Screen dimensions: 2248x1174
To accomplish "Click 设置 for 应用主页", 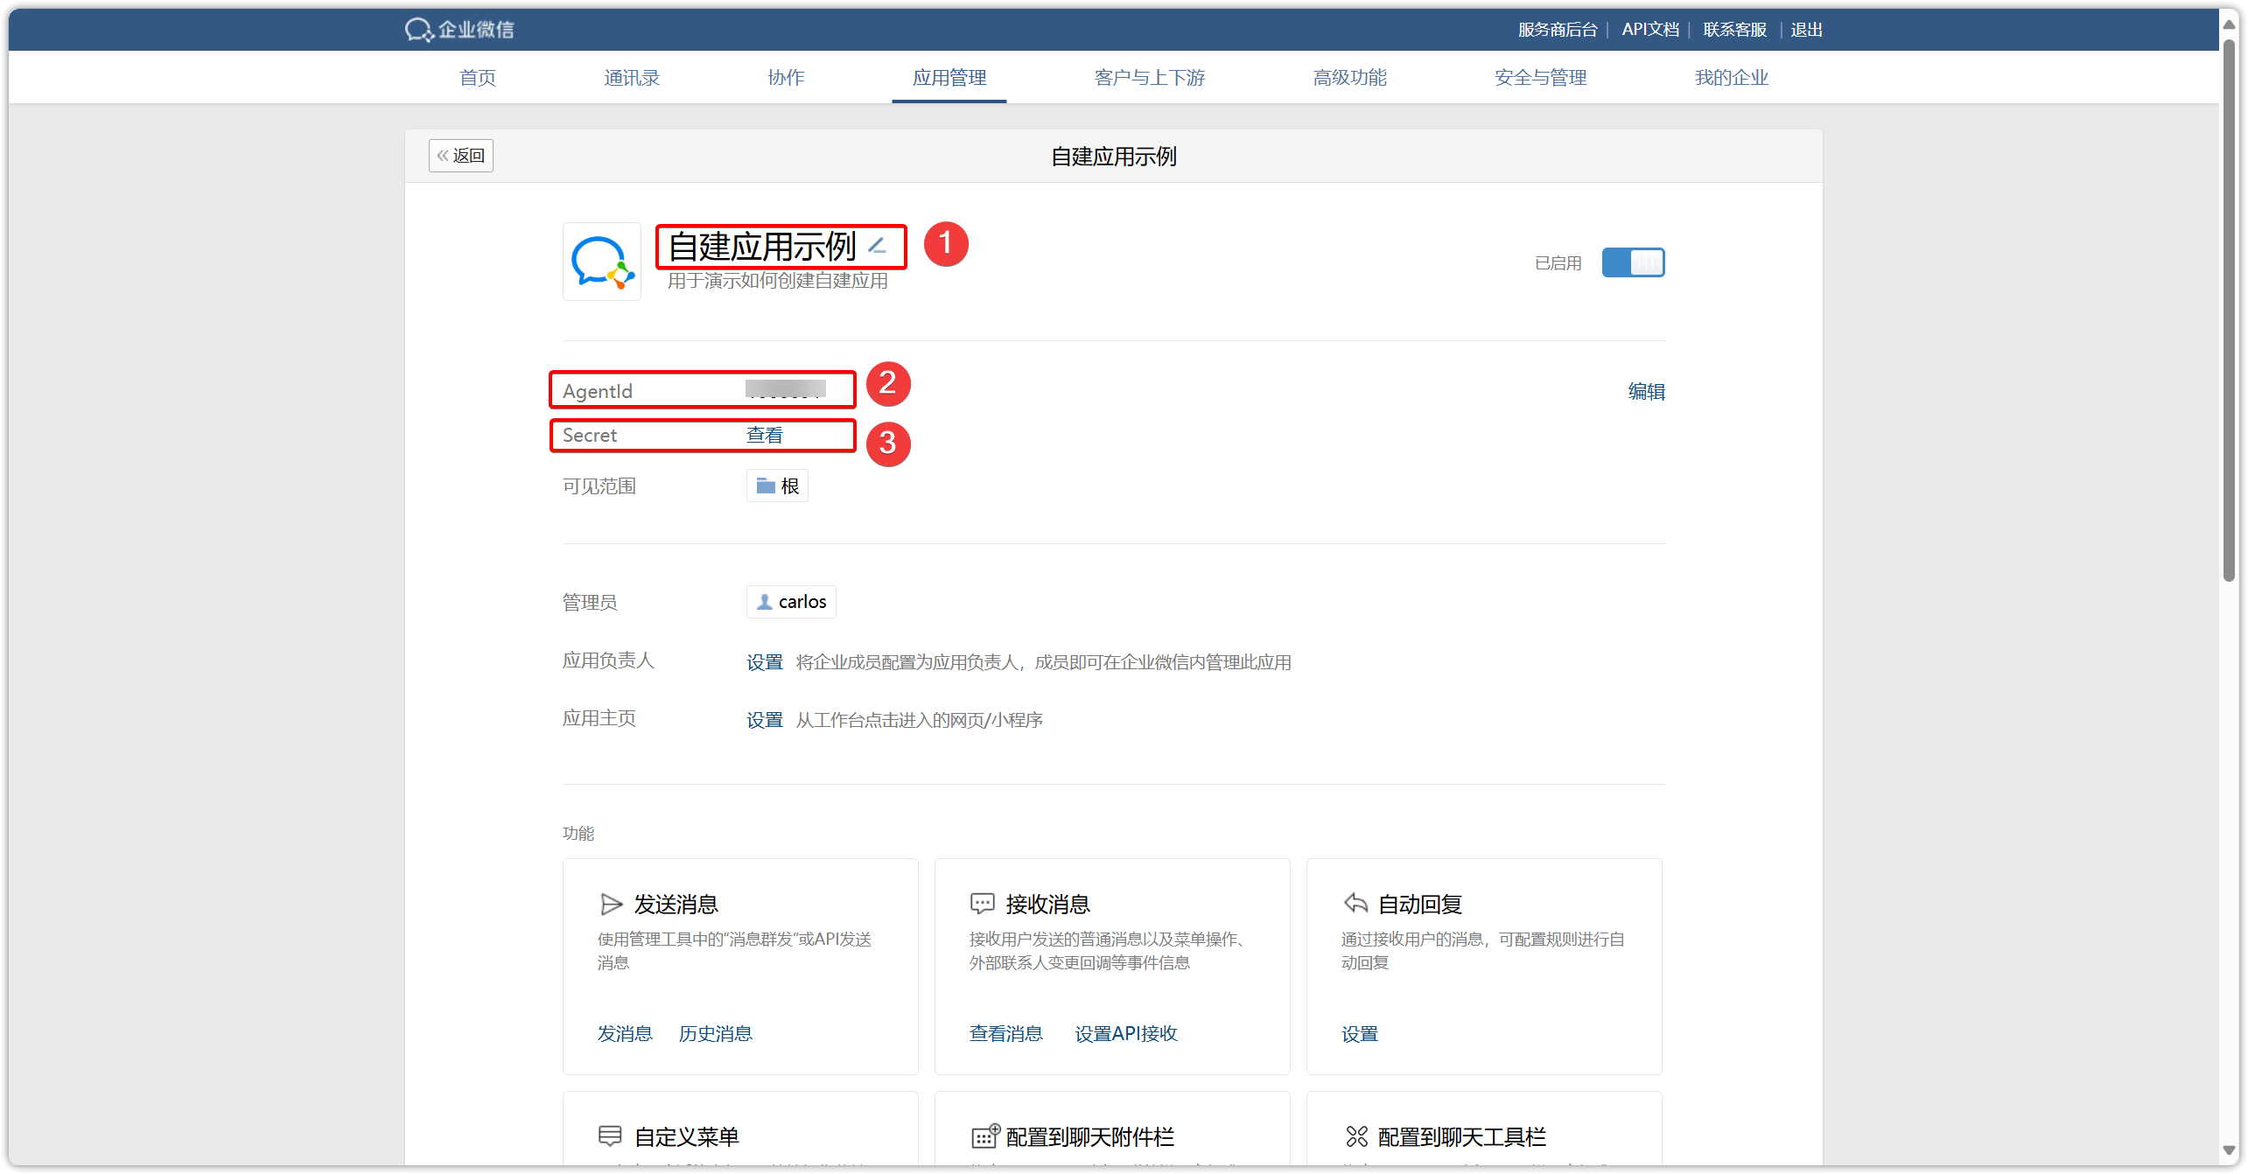I will click(765, 720).
